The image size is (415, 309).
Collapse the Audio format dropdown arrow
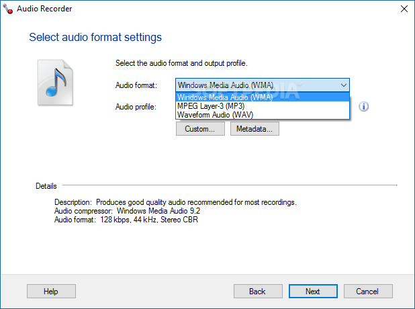tap(344, 85)
